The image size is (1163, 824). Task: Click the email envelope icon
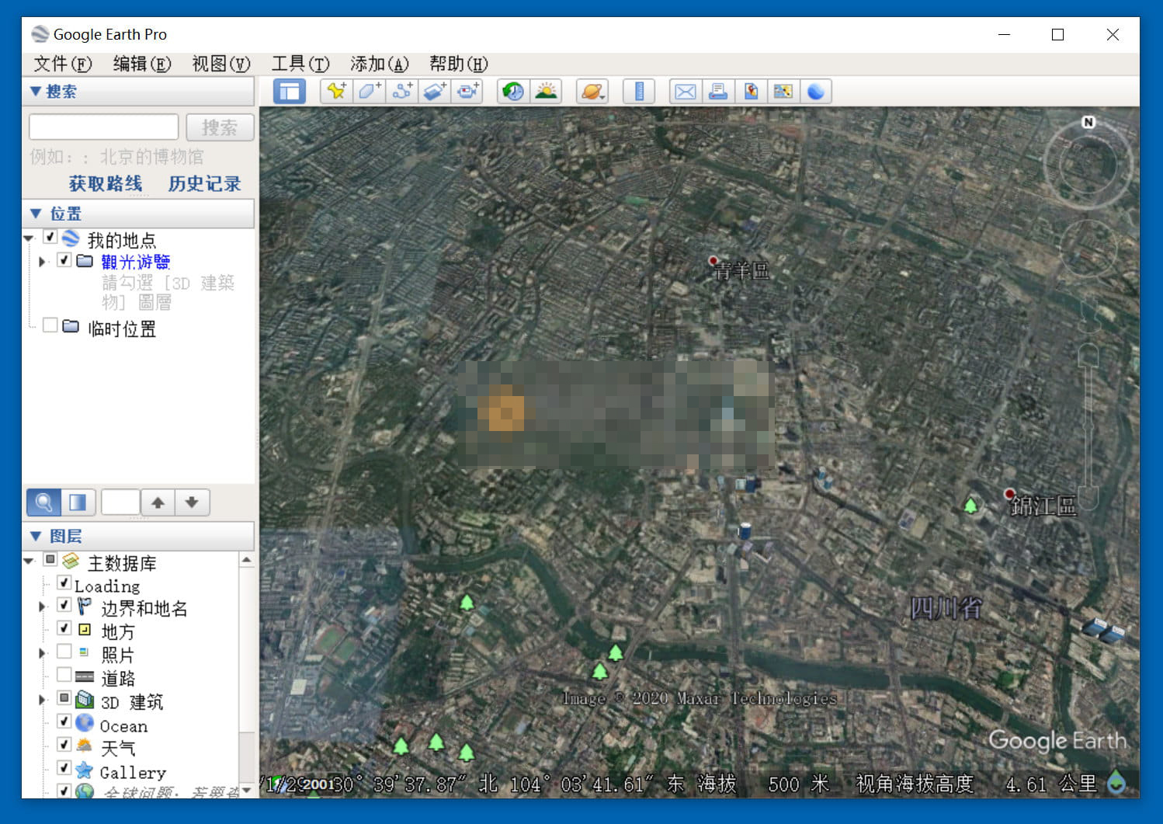(x=685, y=92)
